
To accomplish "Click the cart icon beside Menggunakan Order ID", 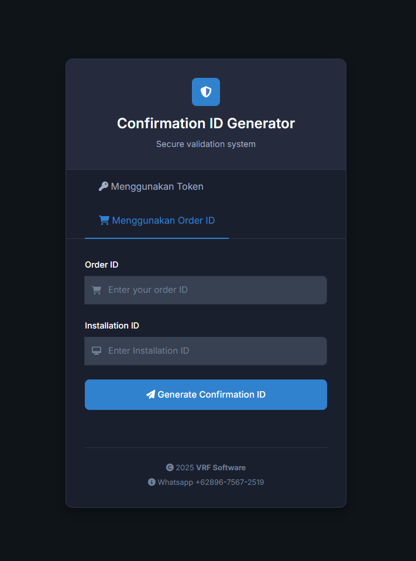I will [x=104, y=220].
